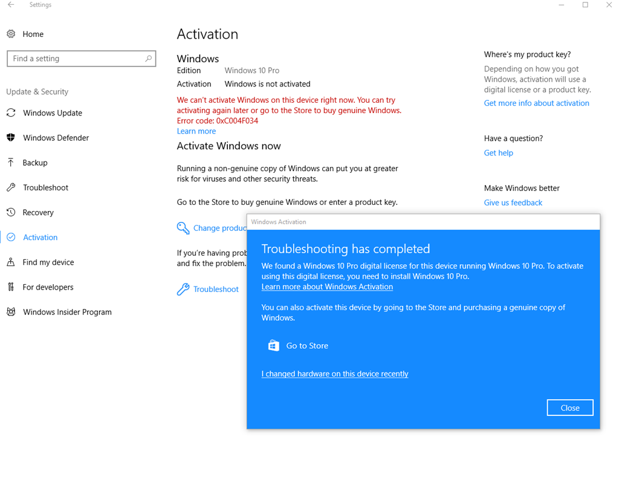Click the Activate Windows now heading

point(228,146)
